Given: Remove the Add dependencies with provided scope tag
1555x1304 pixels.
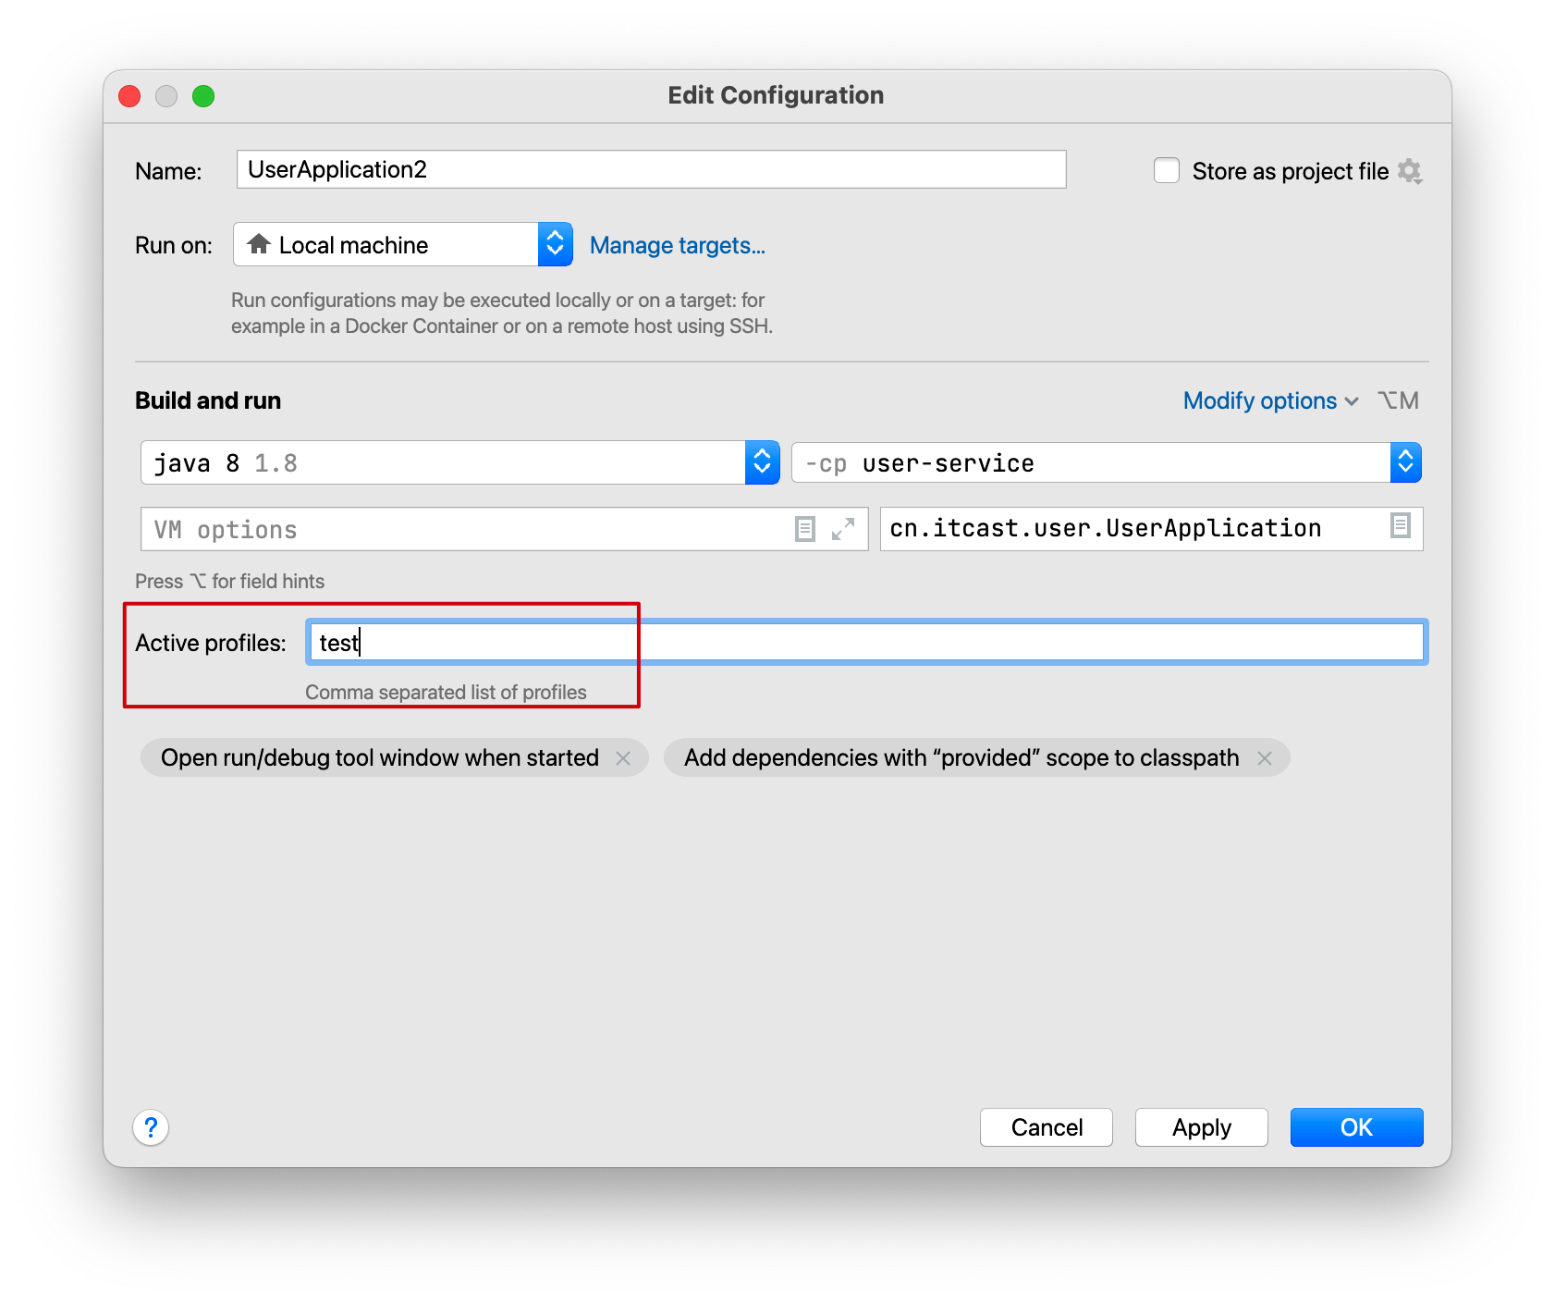Looking at the screenshot, I should click(1265, 758).
